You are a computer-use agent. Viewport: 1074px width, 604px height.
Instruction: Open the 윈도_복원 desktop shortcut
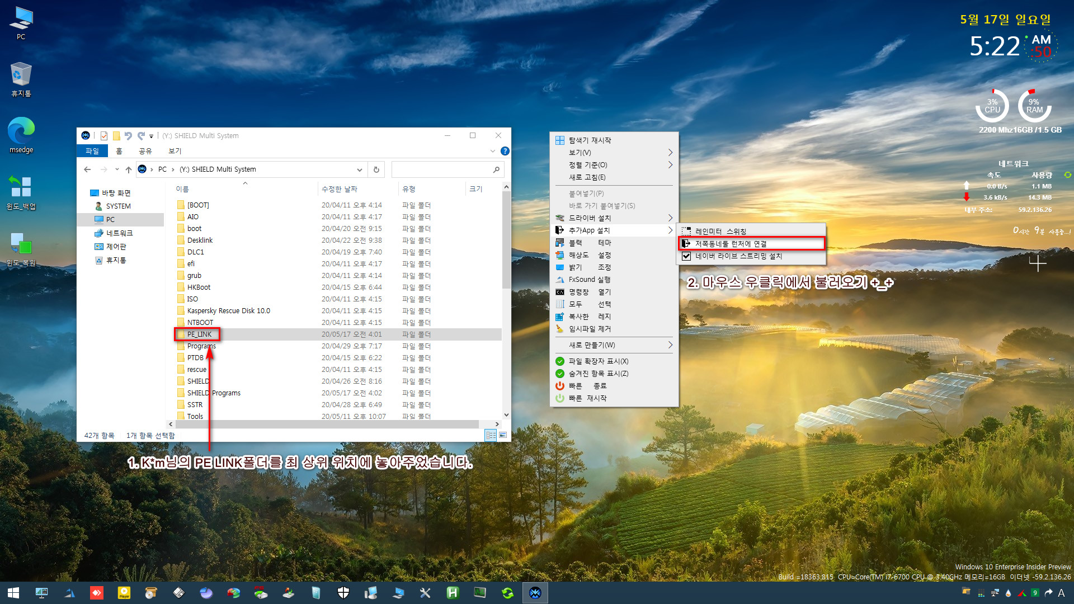click(x=21, y=249)
